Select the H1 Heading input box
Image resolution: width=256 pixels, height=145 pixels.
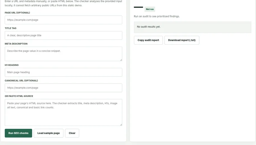[x=63, y=72]
